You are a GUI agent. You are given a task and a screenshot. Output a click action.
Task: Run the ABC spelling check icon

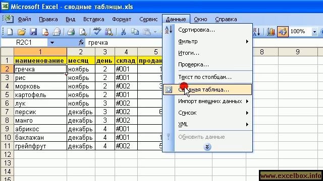click(x=97, y=31)
